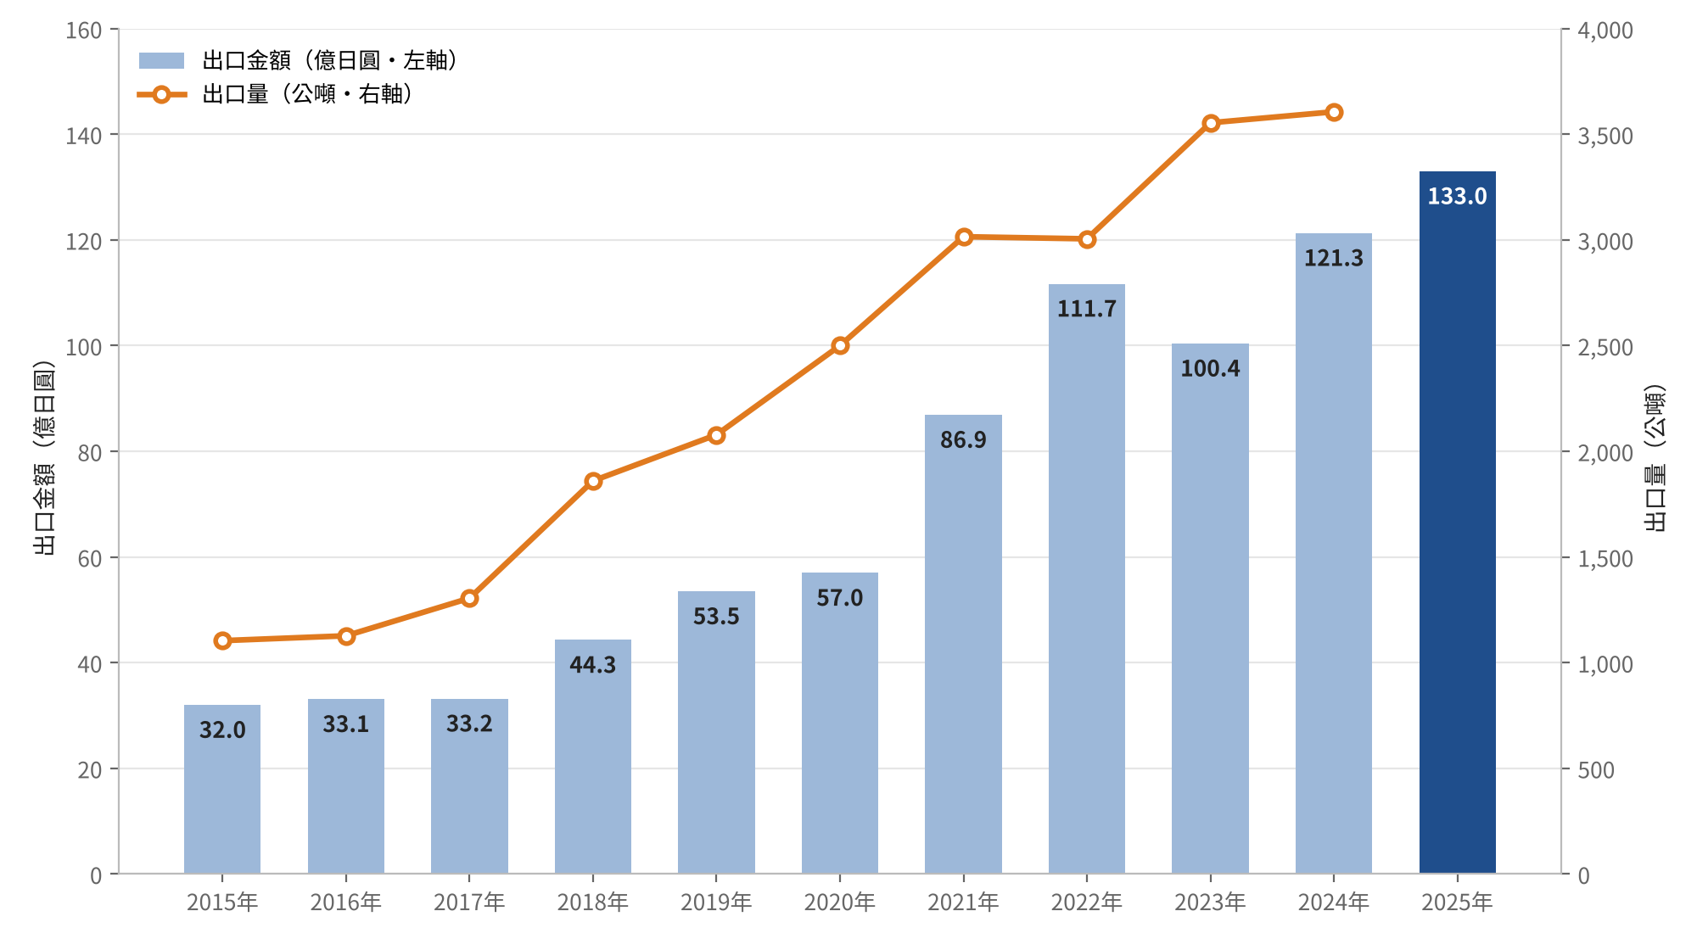Click the right axis title 出口量（公噸）
Screen dimensions: 1697x950
(x=1655, y=458)
